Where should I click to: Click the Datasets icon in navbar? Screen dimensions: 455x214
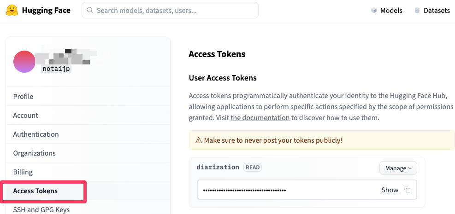[x=417, y=11]
